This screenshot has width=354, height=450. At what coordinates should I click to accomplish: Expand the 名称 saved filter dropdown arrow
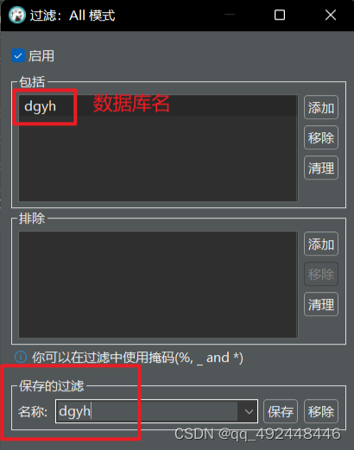249,411
